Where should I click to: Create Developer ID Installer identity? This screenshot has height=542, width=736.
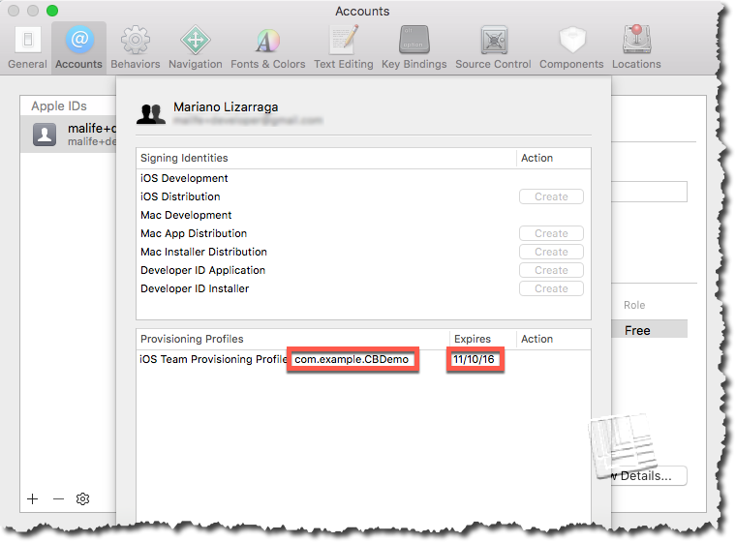coord(551,288)
